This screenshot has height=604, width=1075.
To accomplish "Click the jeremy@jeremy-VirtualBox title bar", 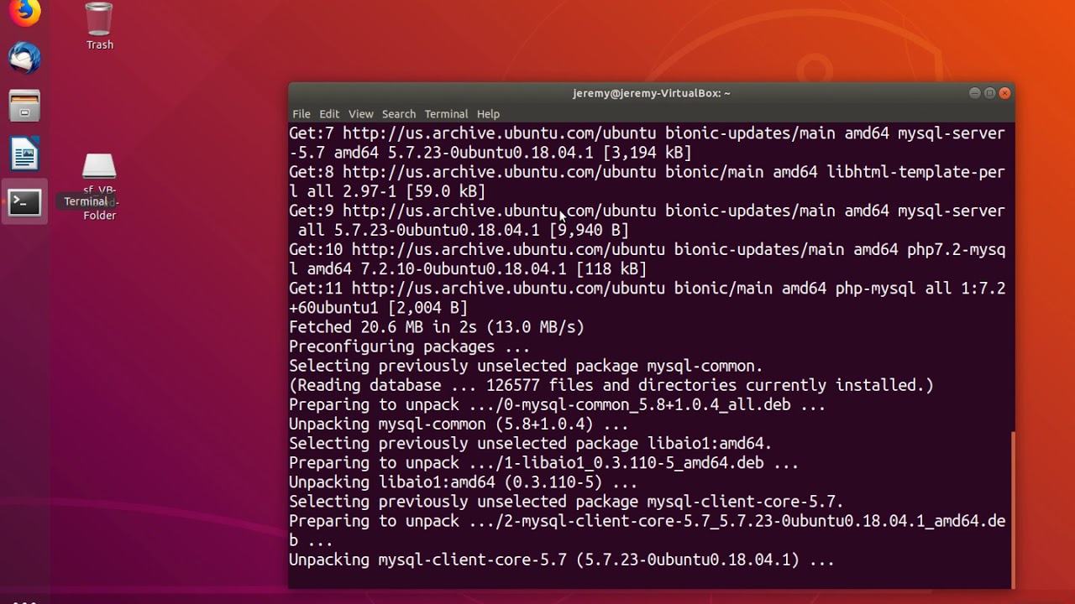I will click(652, 93).
